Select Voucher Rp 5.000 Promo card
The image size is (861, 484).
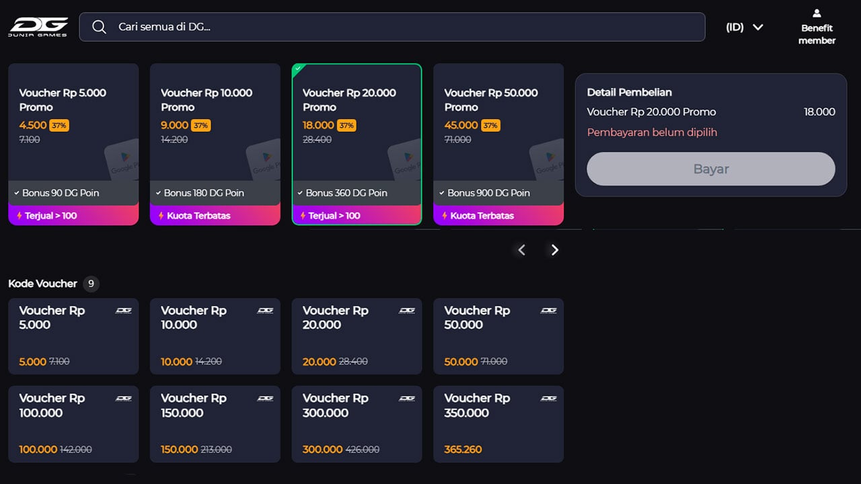73,144
